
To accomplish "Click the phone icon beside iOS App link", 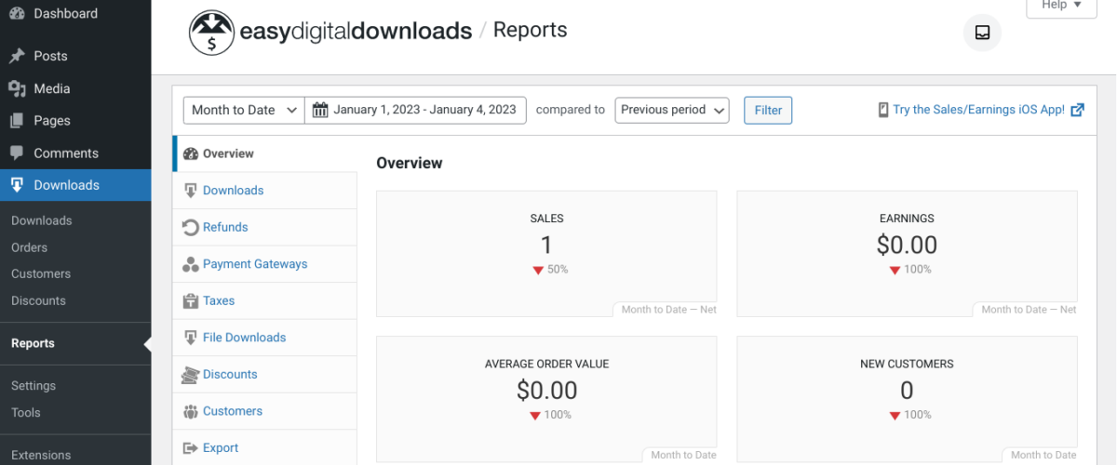I will 883,110.
